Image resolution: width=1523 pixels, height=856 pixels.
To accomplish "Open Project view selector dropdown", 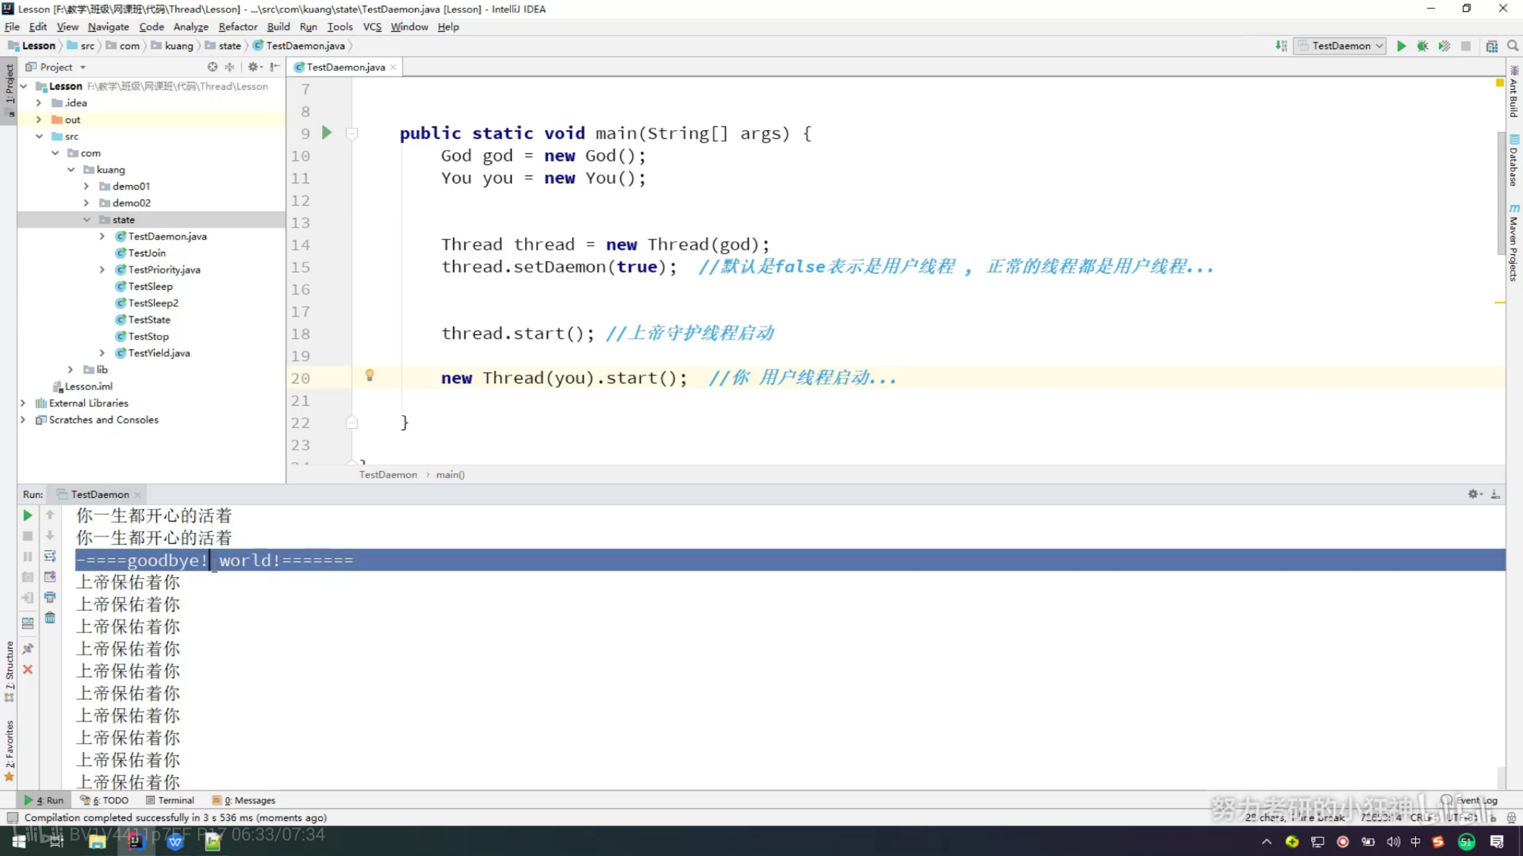I will pos(57,67).
